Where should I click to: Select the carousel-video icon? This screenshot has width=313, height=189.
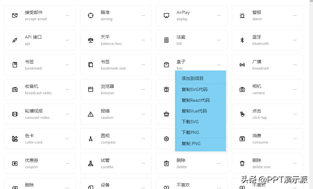(15, 114)
